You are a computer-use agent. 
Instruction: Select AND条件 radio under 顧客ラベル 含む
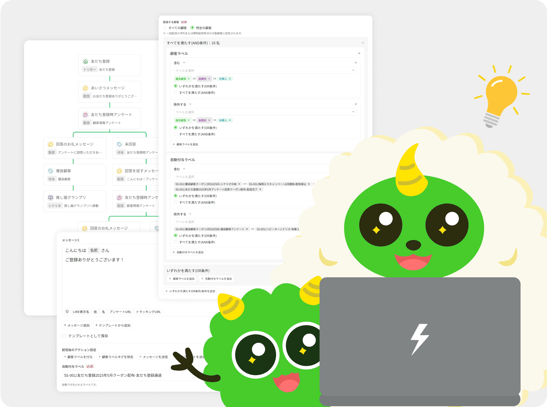176,92
